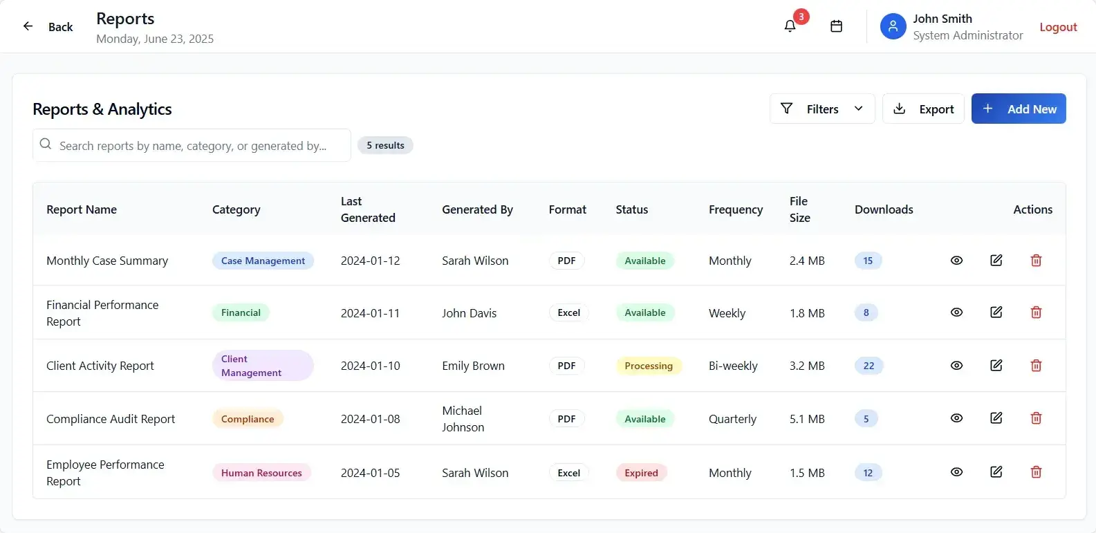
Task: Open the notifications bell
Action: pos(790,26)
